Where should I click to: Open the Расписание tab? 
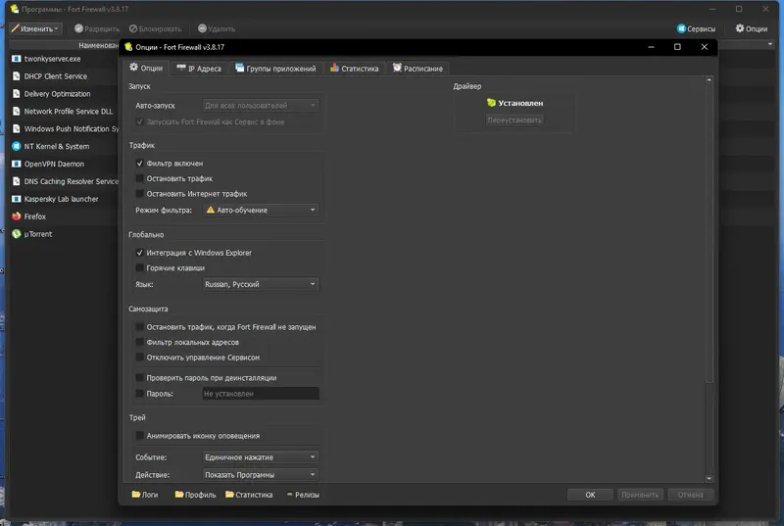[x=417, y=68]
